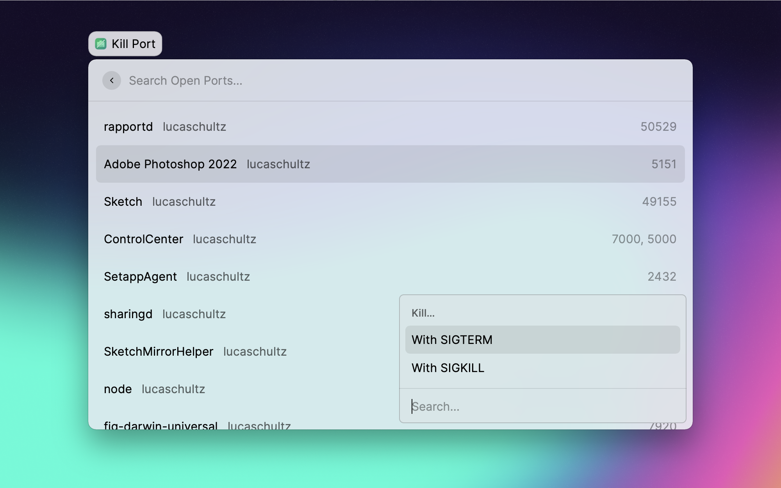Click the Kill... section header
This screenshot has height=488, width=781.
pyautogui.click(x=423, y=313)
